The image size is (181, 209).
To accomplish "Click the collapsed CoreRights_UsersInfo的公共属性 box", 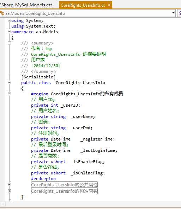I will [x=64, y=185].
